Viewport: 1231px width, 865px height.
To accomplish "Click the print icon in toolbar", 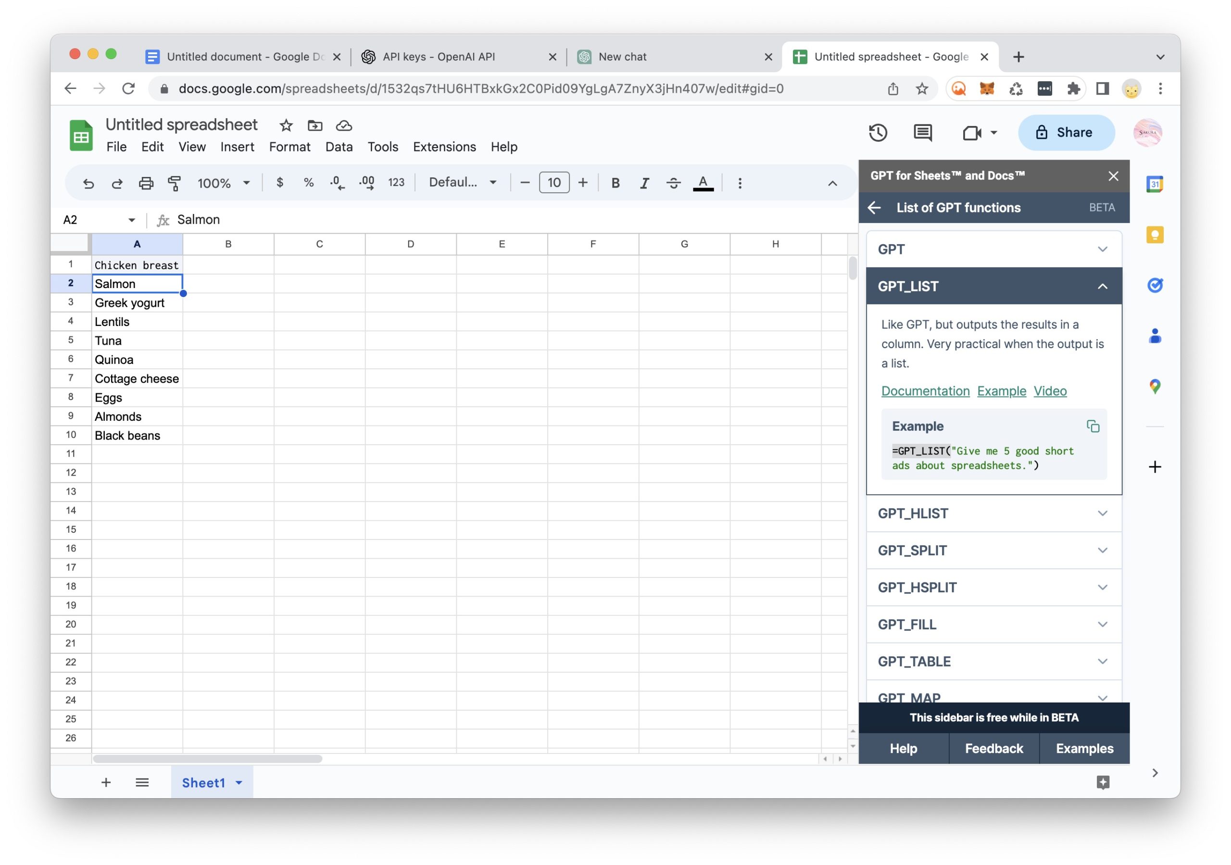I will (146, 183).
